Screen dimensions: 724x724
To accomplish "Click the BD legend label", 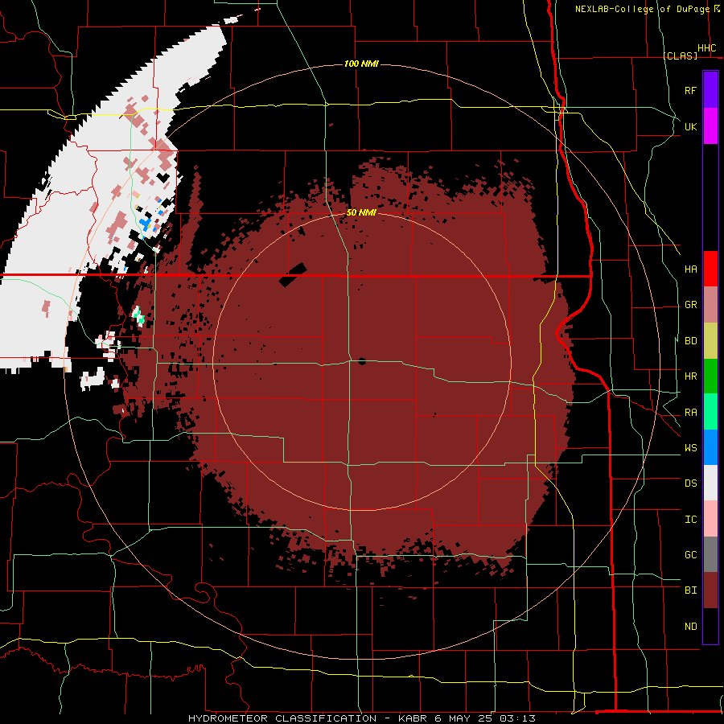I will click(691, 341).
